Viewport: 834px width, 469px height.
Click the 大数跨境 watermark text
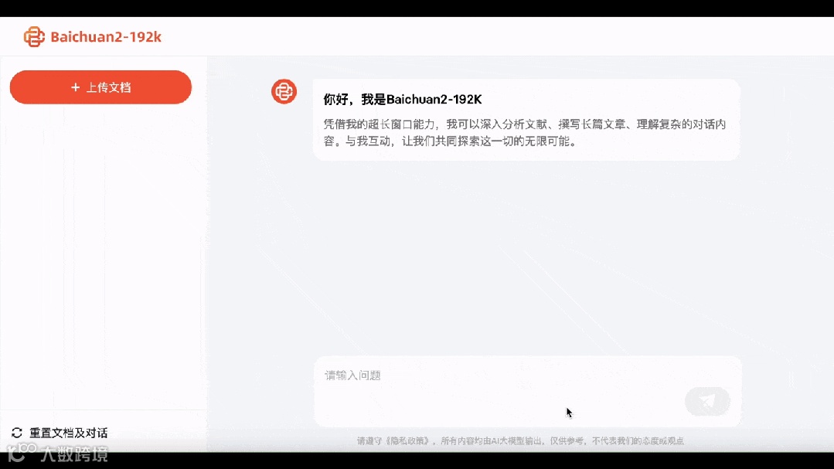pyautogui.click(x=74, y=454)
